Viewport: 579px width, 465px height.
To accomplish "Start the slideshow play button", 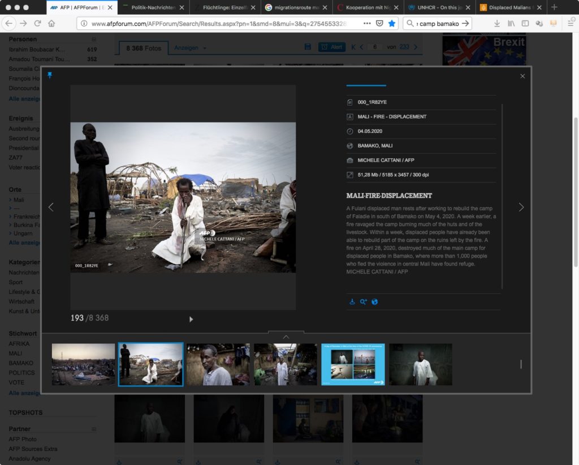I will [x=191, y=319].
